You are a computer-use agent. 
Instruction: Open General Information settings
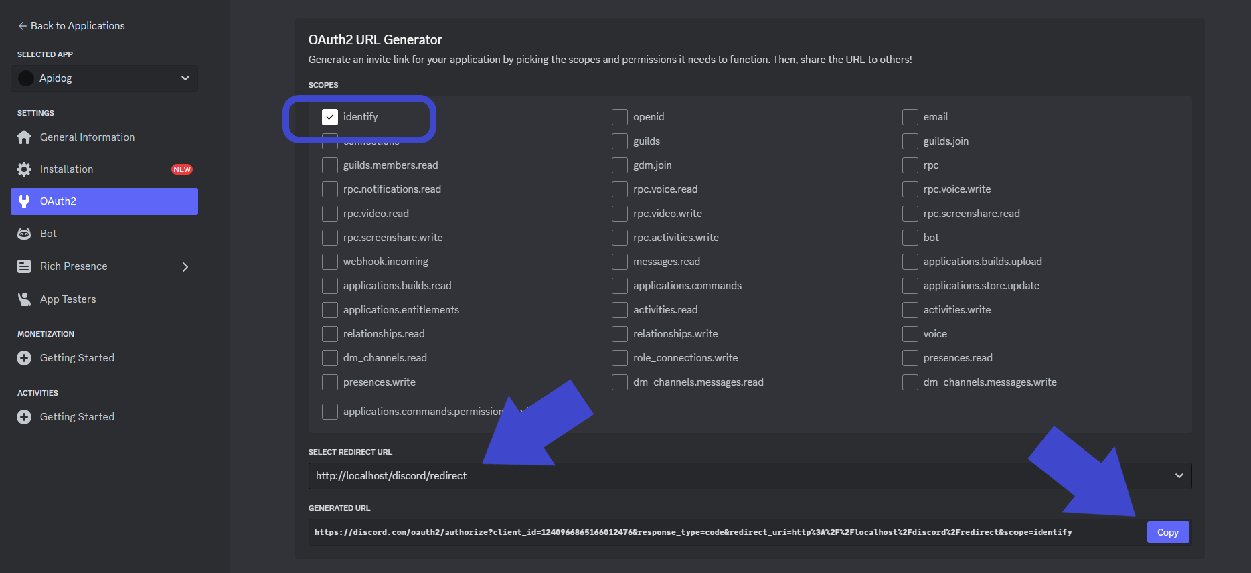(x=104, y=137)
